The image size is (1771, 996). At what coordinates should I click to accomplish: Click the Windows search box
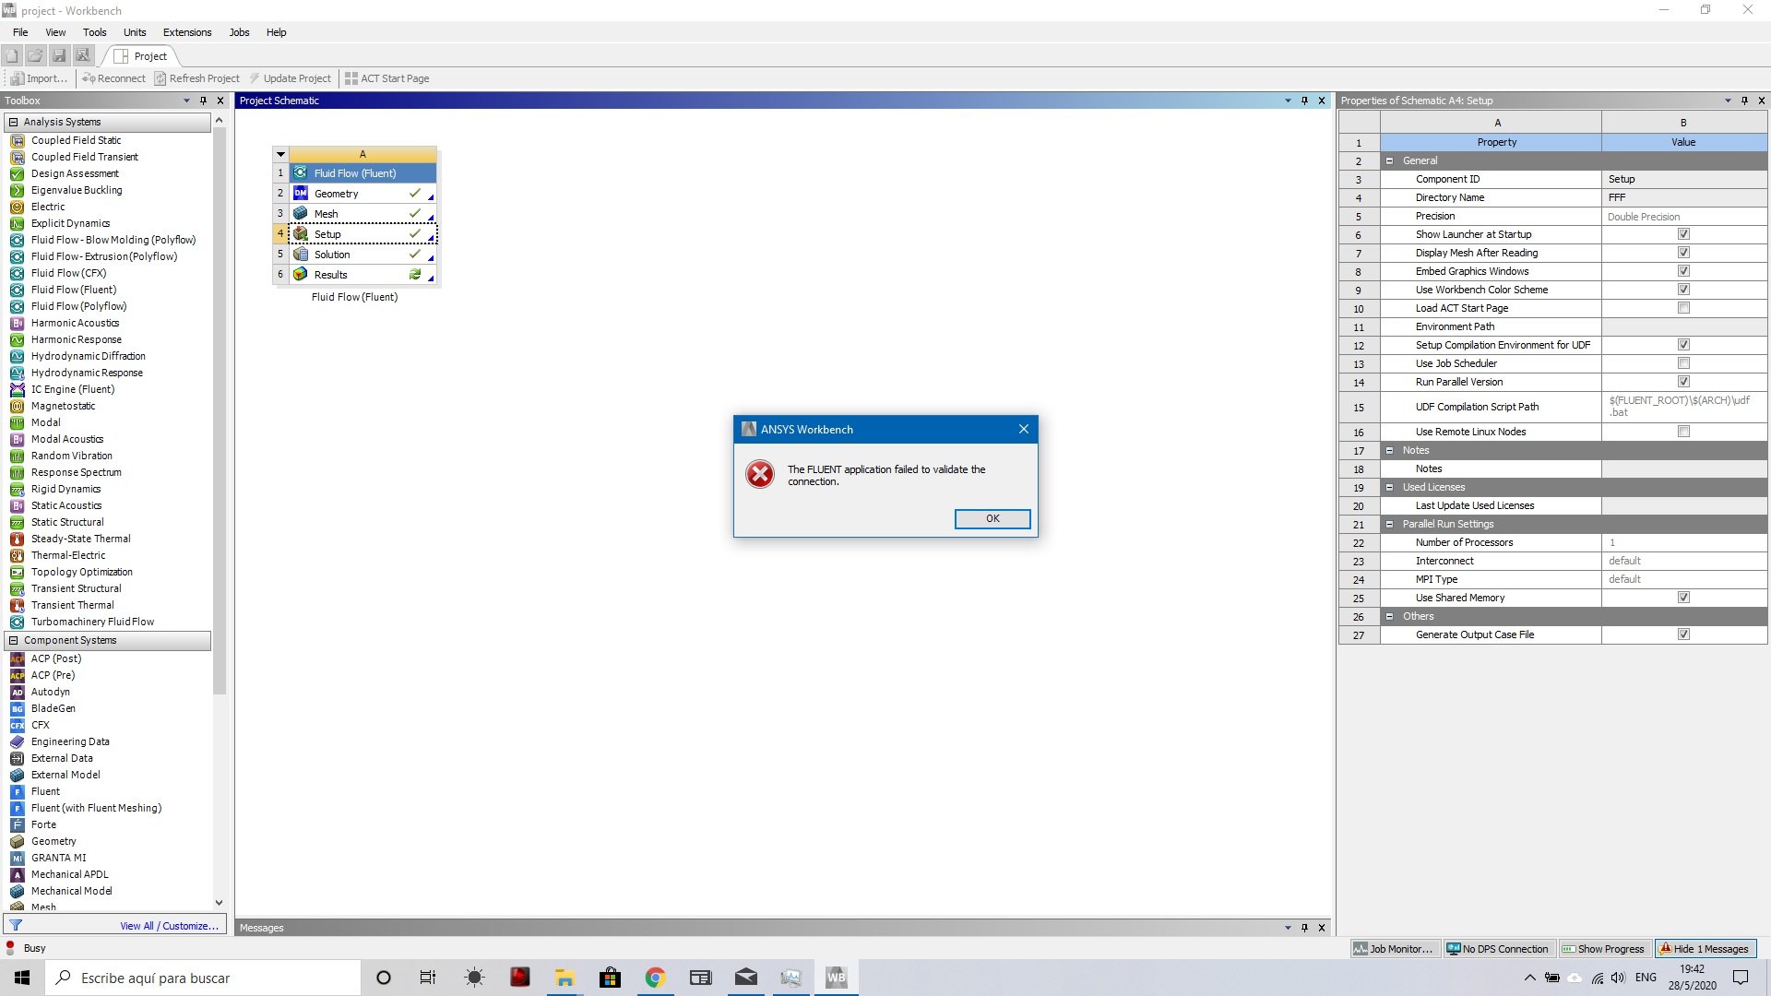(203, 978)
